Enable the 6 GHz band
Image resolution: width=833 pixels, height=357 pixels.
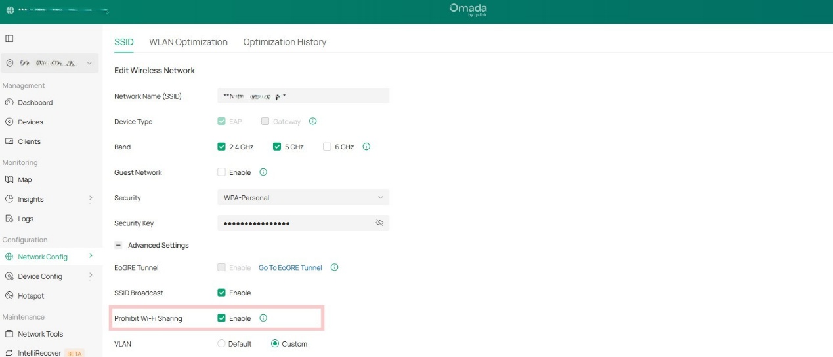(327, 147)
